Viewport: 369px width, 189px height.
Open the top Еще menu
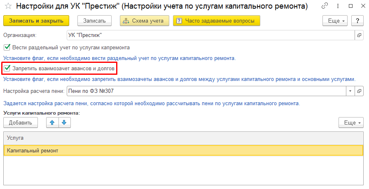pos(335,21)
